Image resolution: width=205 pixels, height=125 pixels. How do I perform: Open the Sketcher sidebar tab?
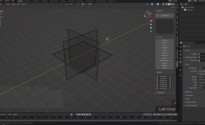(177, 64)
